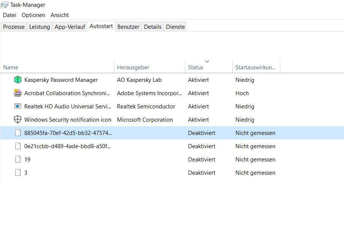Click the AO Kaspersky Lab publisher cell
Image resolution: width=344 pixels, height=232 pixels.
(x=139, y=80)
